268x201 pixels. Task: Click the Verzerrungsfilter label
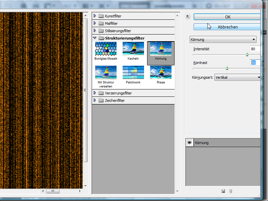pyautogui.click(x=118, y=93)
